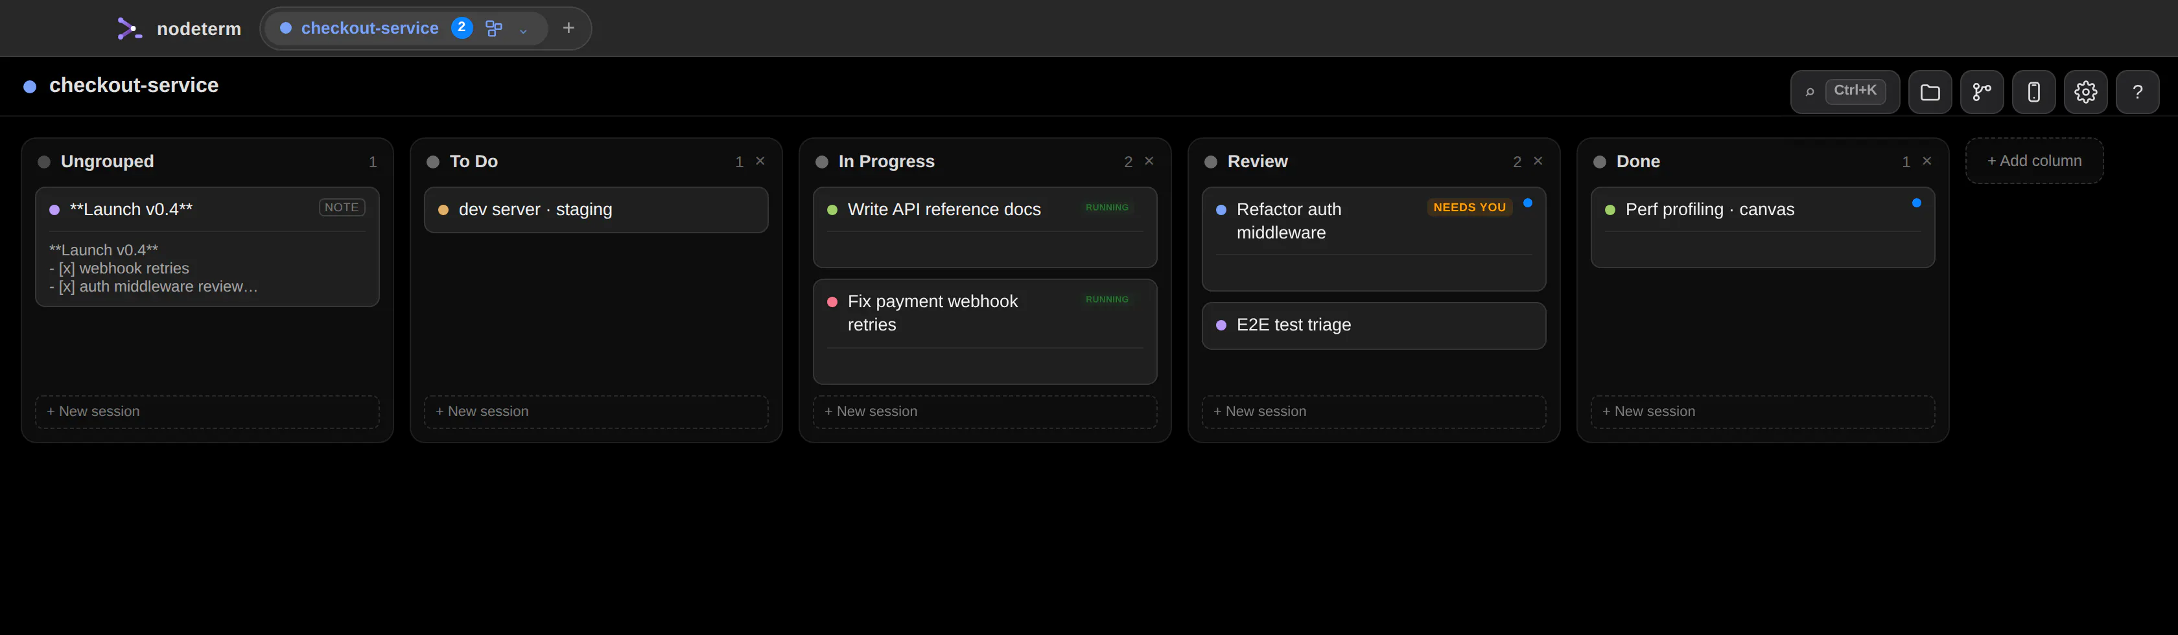The height and width of the screenshot is (635, 2178).
Task: Click the '[x] auth middleware review…' line
Action: pos(153,286)
